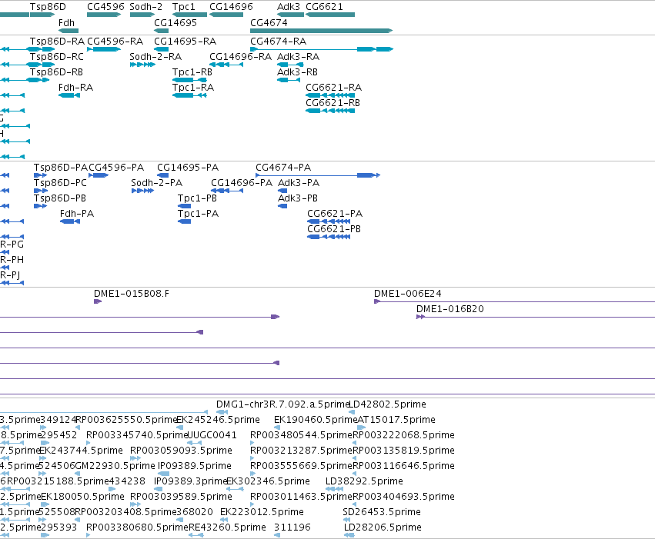Select transcript Tsp86D-RB label

[x=56, y=72]
